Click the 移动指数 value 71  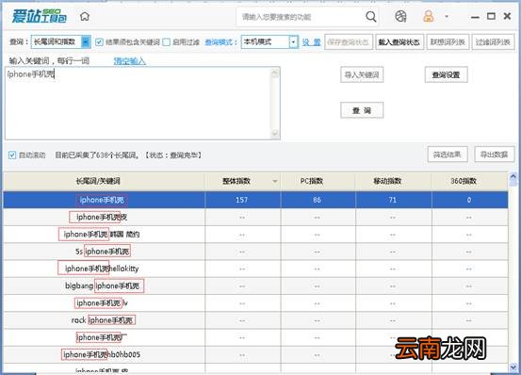[393, 200]
